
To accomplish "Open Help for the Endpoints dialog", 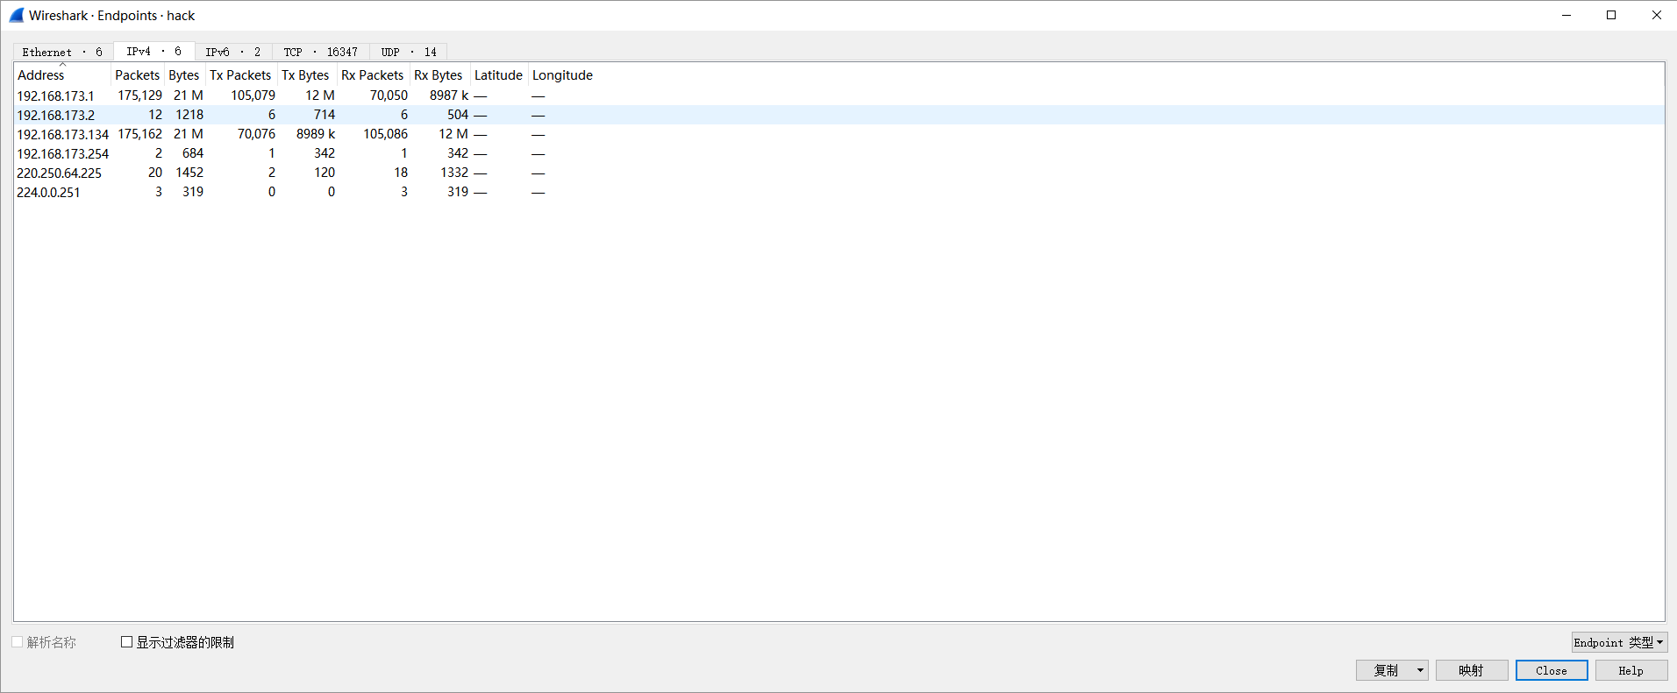I will coord(1631,670).
